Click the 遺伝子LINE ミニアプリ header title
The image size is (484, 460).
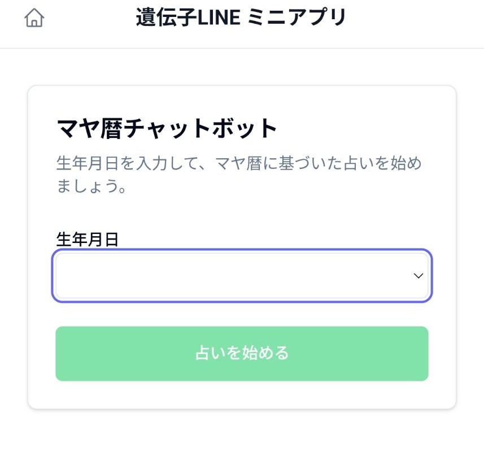[x=241, y=18]
